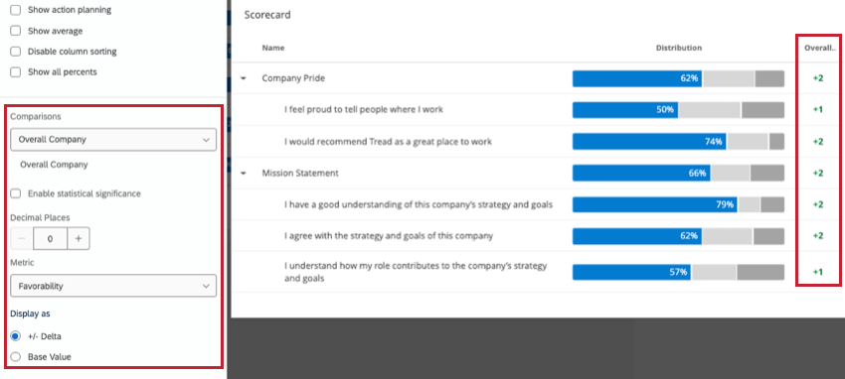The width and height of the screenshot is (845, 379).
Task: Collapse the Company Pride category arrow
Action: (244, 78)
